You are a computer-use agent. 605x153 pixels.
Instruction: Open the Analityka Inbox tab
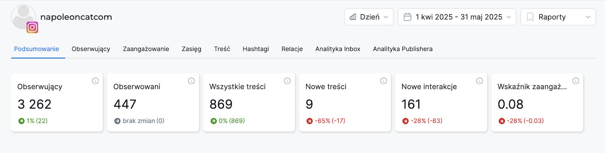point(338,49)
